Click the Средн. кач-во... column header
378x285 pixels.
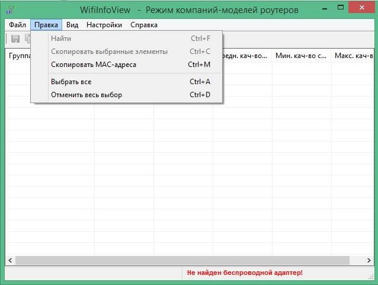point(247,56)
